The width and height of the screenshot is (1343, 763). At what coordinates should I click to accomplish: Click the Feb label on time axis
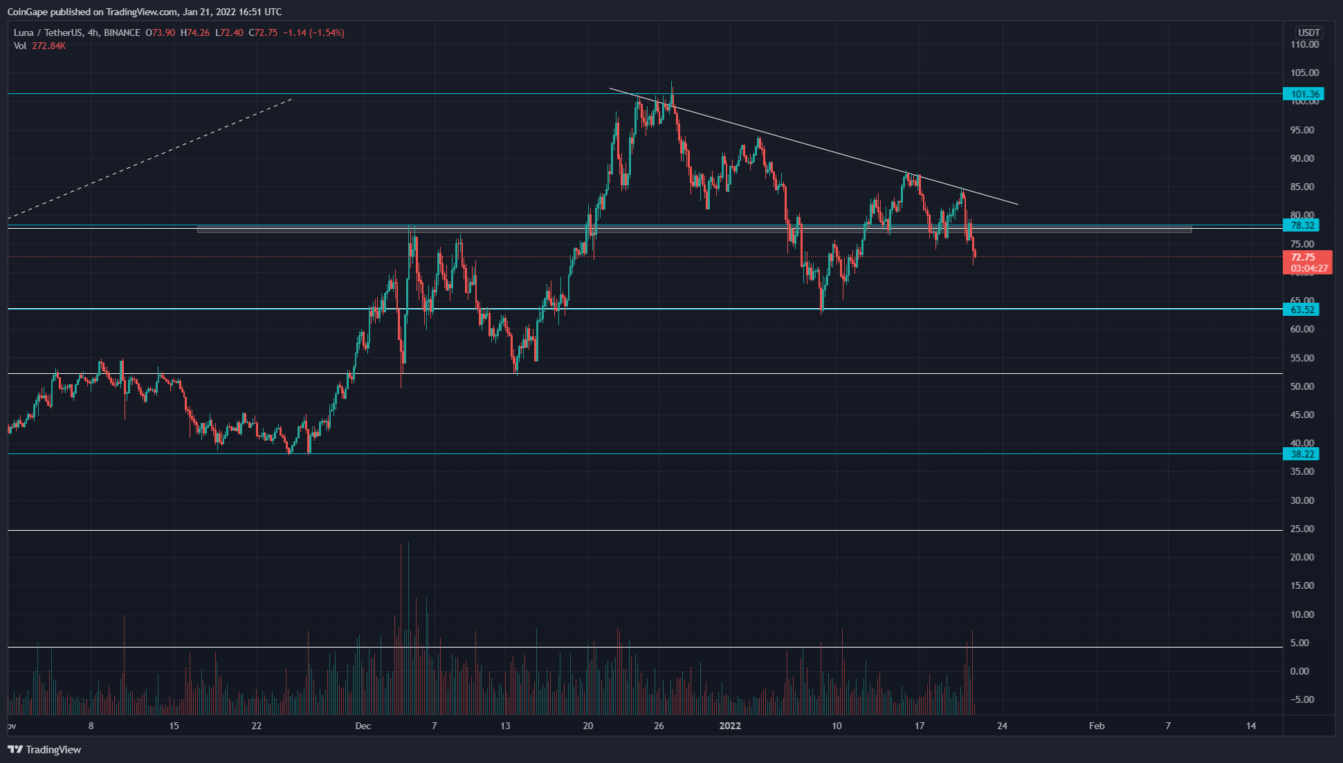coord(1096,726)
